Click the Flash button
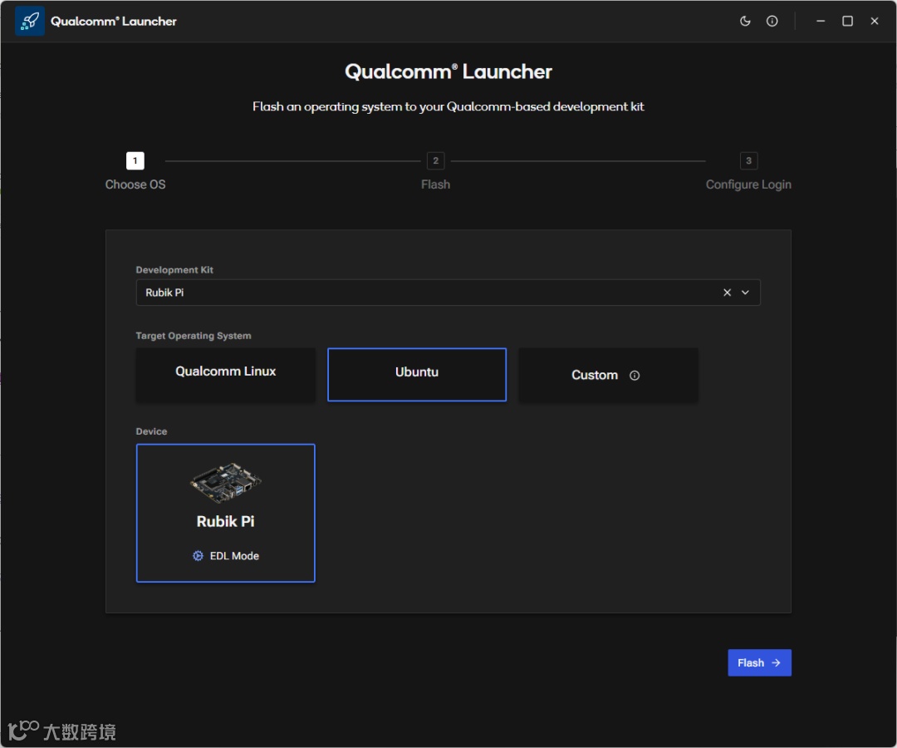The image size is (897, 748). (759, 662)
